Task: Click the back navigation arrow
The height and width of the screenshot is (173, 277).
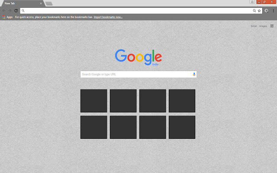Action: pos(4,10)
